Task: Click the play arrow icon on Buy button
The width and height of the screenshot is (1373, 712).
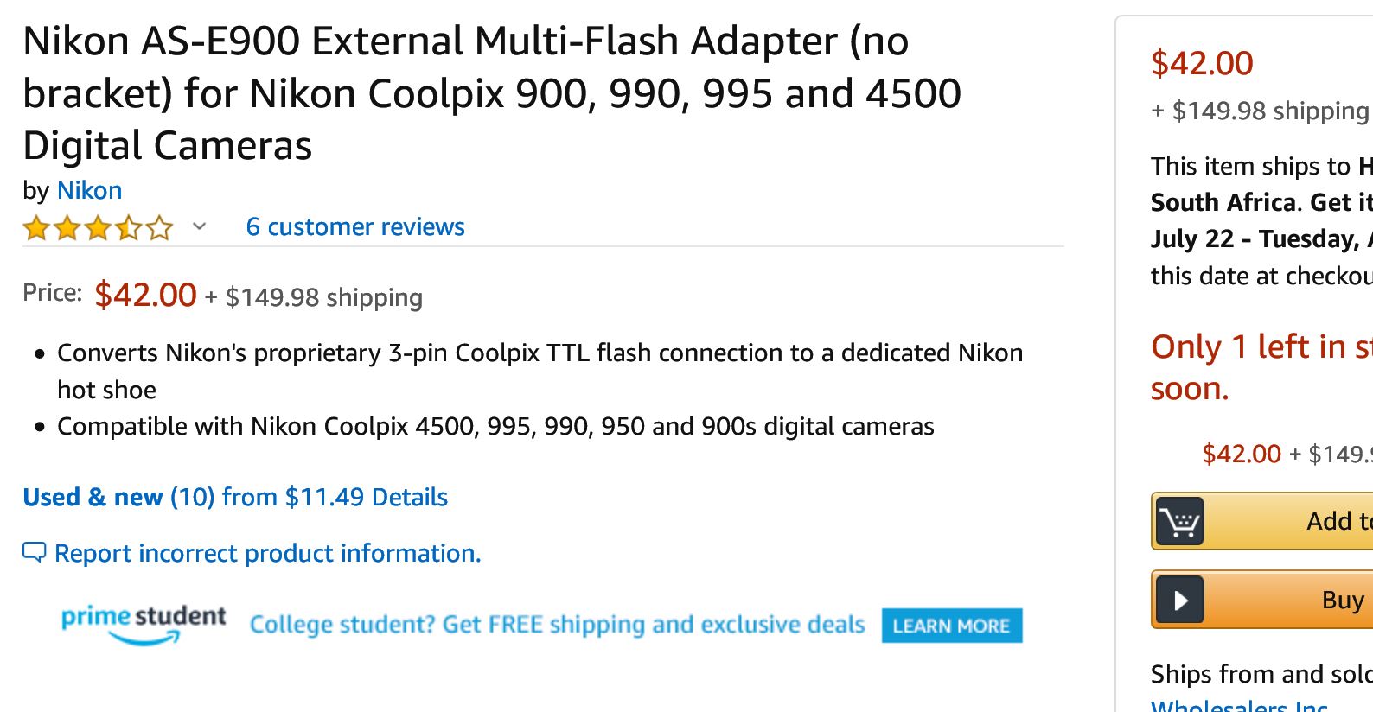Action: tap(1180, 600)
